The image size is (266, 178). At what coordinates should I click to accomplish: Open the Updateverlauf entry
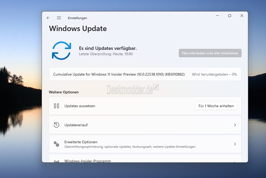tap(145, 125)
